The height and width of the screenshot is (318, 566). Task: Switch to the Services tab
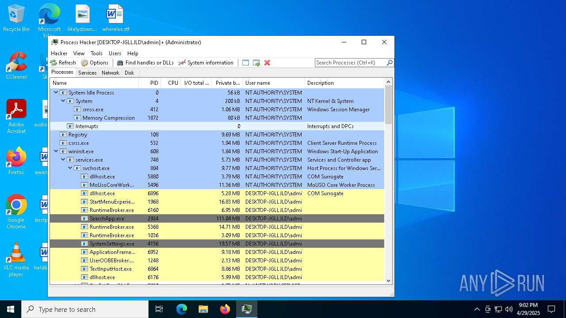tap(88, 73)
